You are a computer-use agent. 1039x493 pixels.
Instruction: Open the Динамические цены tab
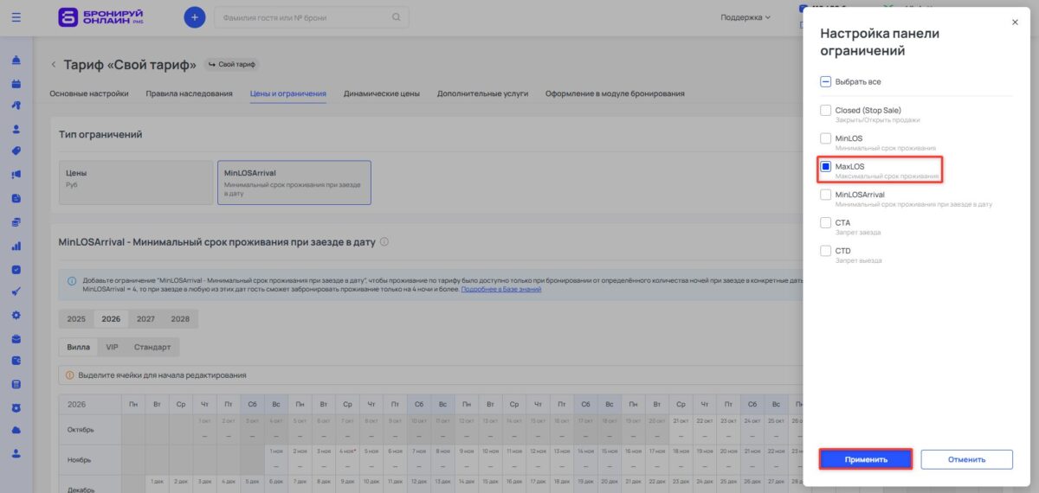[x=381, y=93]
